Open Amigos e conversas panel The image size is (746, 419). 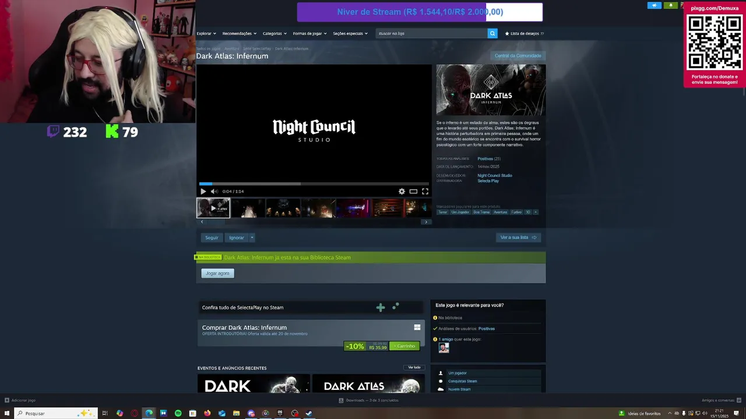point(721,400)
